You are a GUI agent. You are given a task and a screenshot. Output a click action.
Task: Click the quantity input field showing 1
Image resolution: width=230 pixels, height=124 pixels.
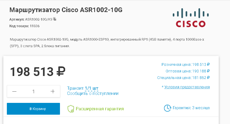point(33,91)
